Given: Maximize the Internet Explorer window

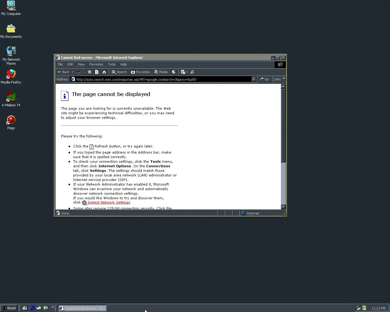Looking at the screenshot, I should tap(278, 58).
